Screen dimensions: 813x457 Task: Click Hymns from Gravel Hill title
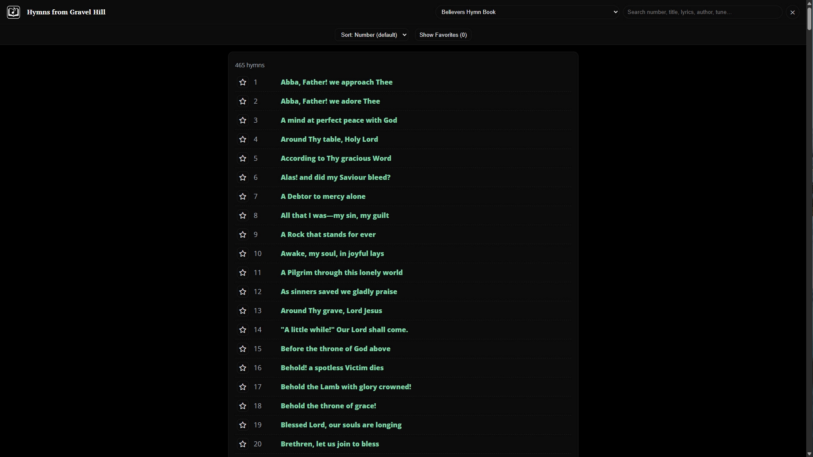tap(66, 12)
